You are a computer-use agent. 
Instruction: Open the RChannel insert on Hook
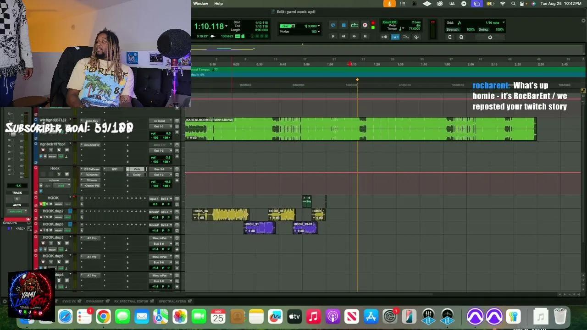tap(92, 175)
